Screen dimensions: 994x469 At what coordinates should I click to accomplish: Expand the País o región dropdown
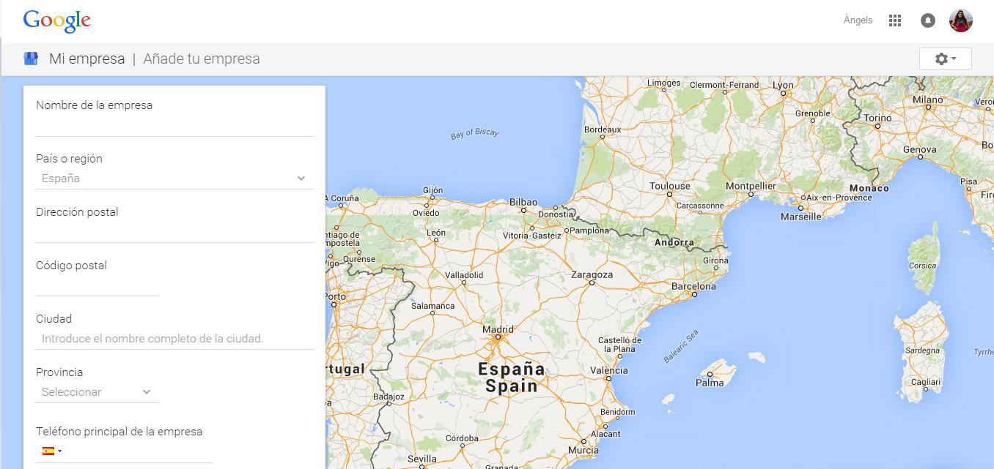coord(174,179)
